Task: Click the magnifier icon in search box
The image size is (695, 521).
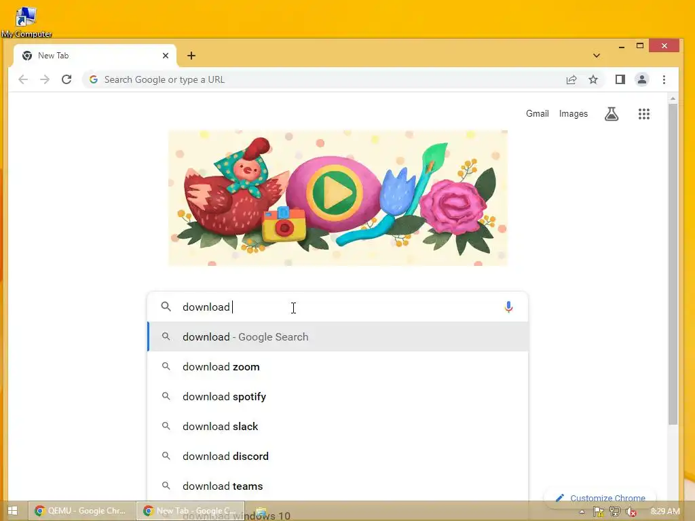Action: (166, 307)
